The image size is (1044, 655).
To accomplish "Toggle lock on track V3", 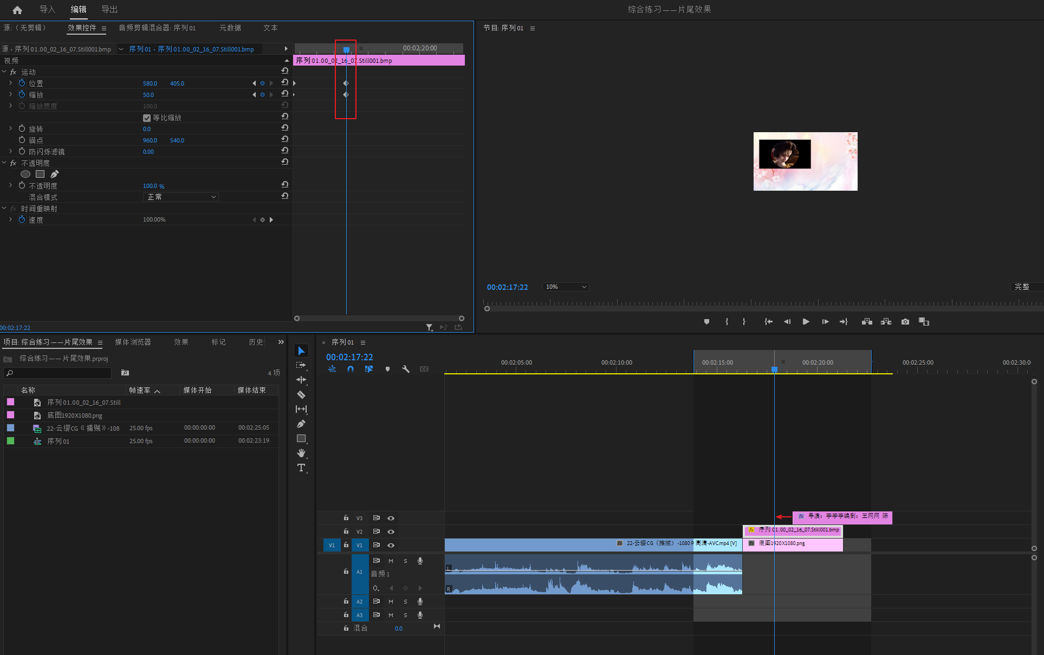I will click(346, 518).
